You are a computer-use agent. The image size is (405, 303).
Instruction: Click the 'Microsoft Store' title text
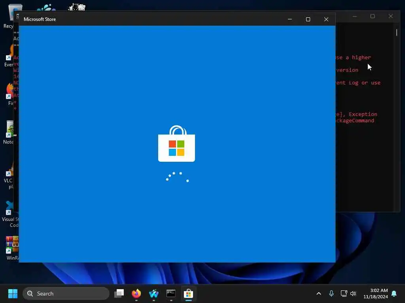(40, 19)
